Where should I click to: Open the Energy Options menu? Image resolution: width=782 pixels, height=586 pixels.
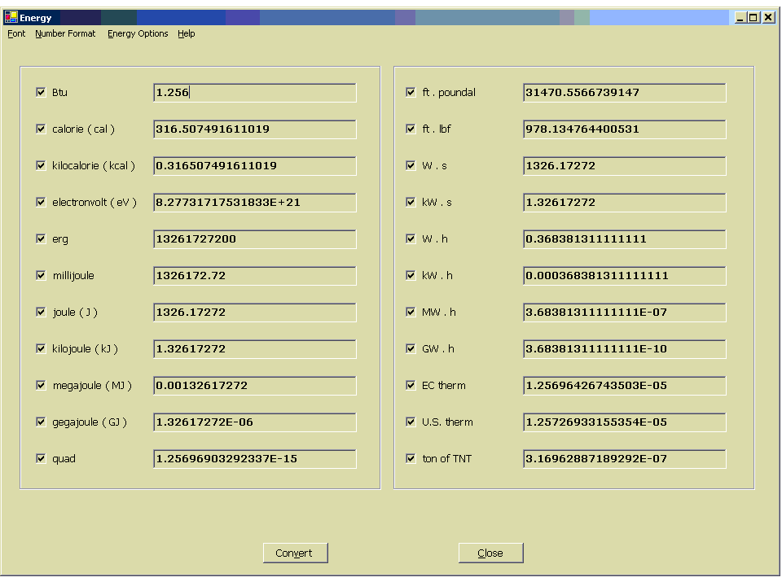138,34
